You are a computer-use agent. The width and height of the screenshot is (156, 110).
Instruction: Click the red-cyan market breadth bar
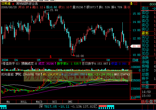[x=106, y=107]
